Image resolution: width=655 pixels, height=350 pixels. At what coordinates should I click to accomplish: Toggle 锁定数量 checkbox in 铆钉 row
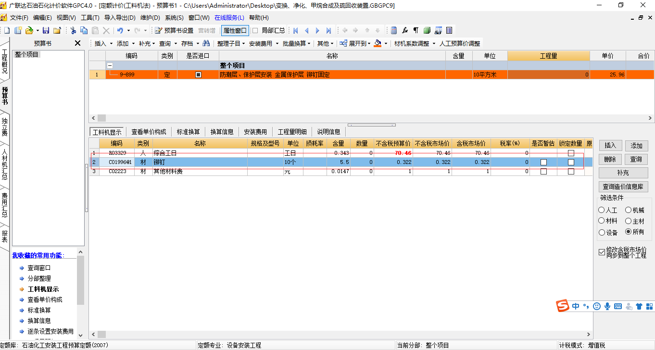point(571,162)
